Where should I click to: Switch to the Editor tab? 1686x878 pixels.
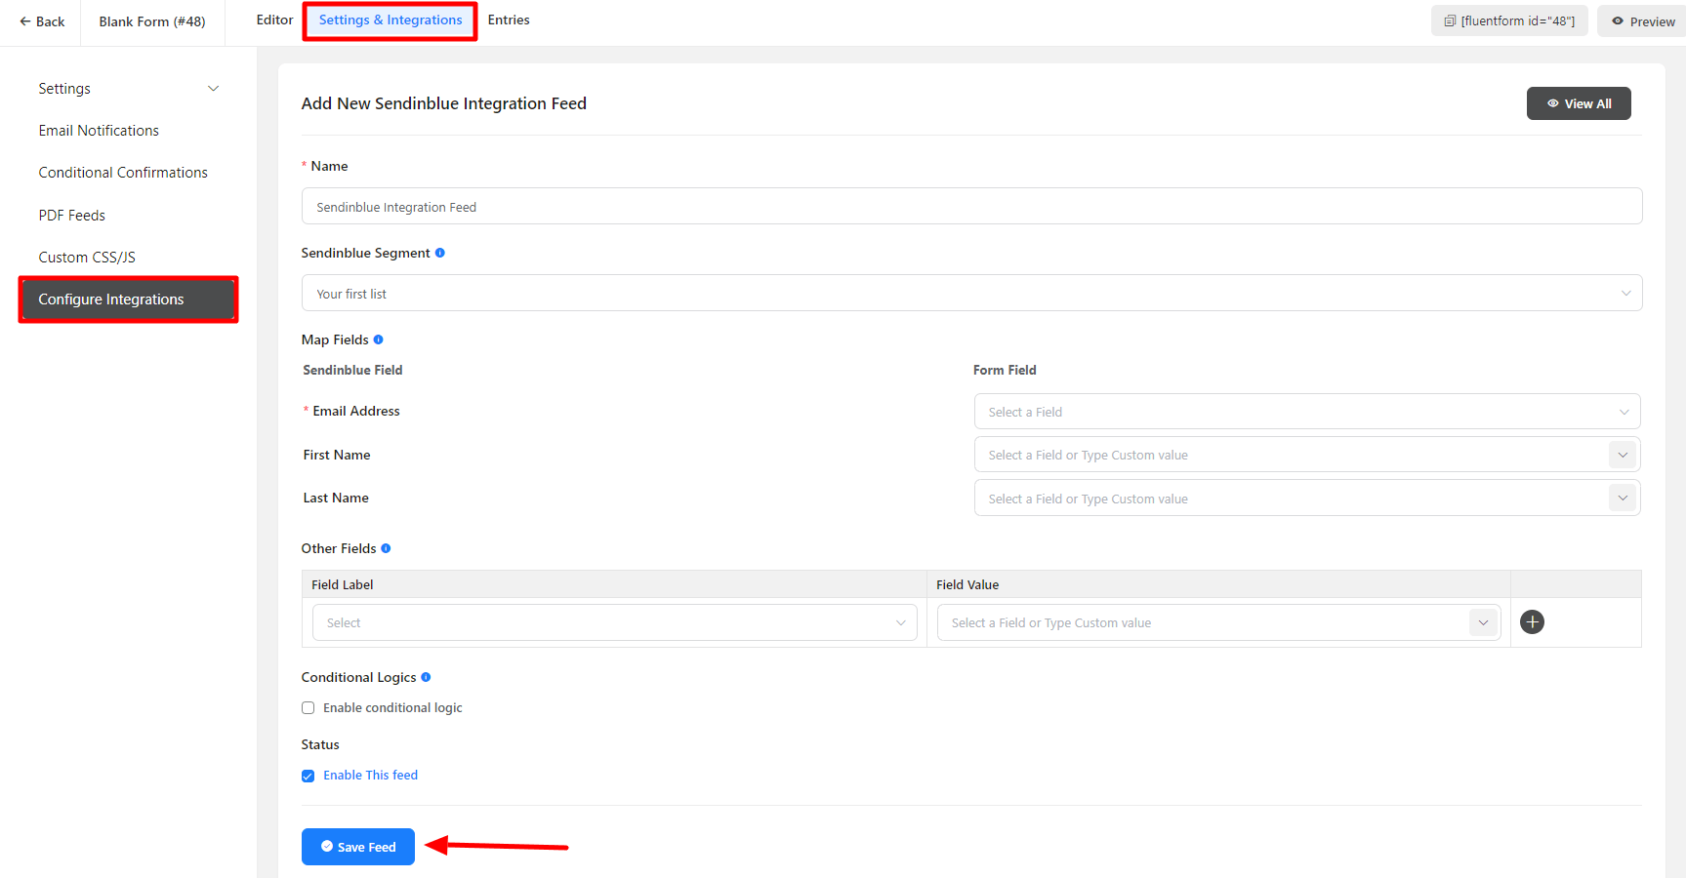pyautogui.click(x=274, y=20)
